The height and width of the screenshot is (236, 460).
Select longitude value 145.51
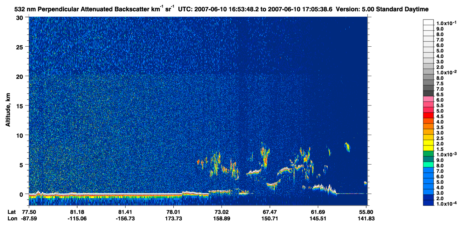[x=318, y=218]
